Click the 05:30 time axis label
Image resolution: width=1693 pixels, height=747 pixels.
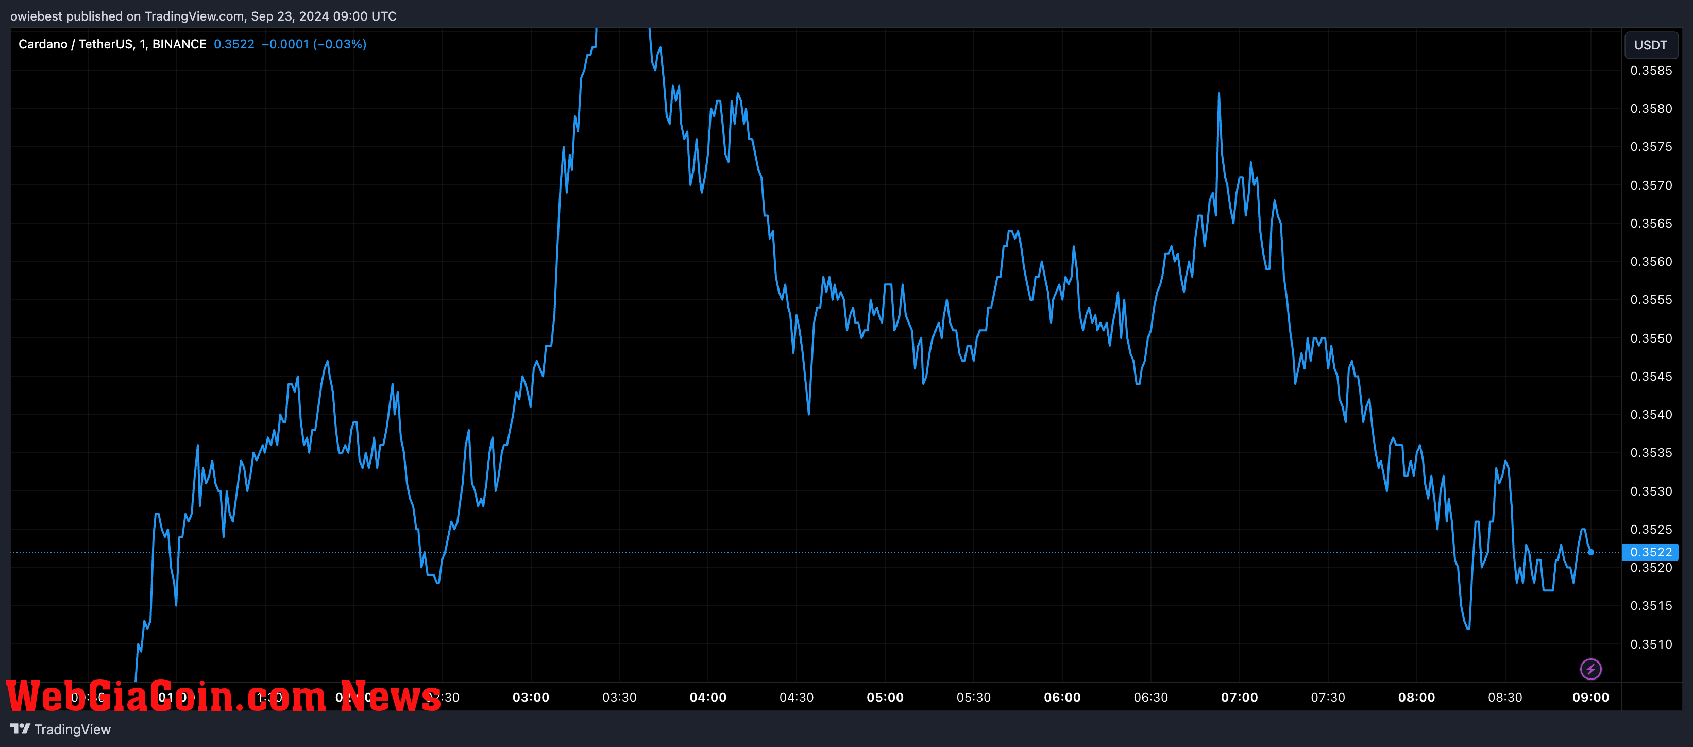(973, 697)
